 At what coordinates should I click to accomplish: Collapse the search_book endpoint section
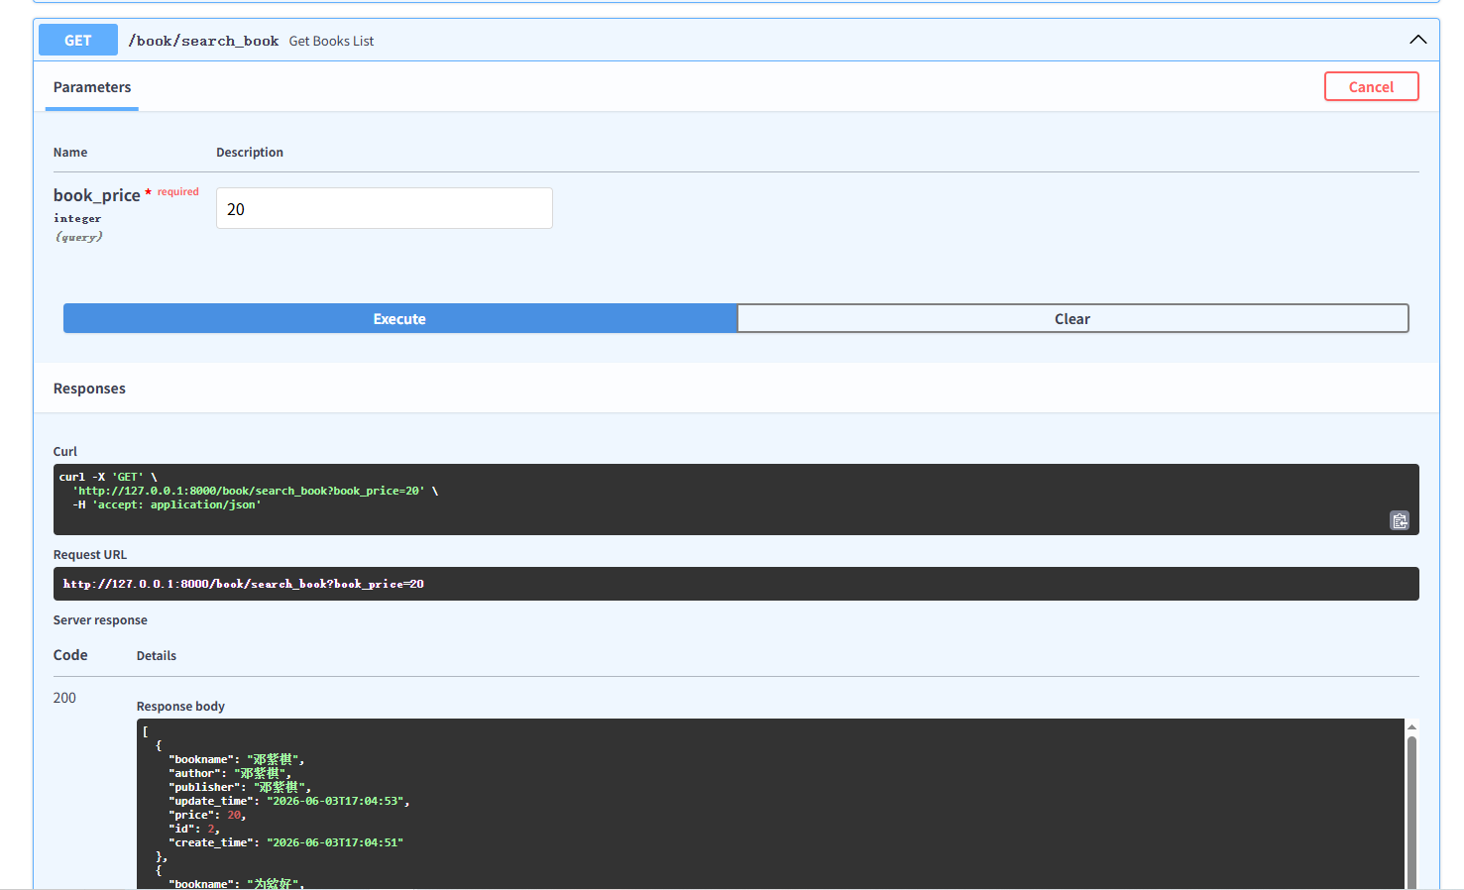pos(1417,40)
